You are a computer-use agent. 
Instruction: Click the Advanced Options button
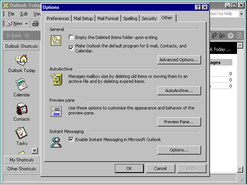click(179, 60)
